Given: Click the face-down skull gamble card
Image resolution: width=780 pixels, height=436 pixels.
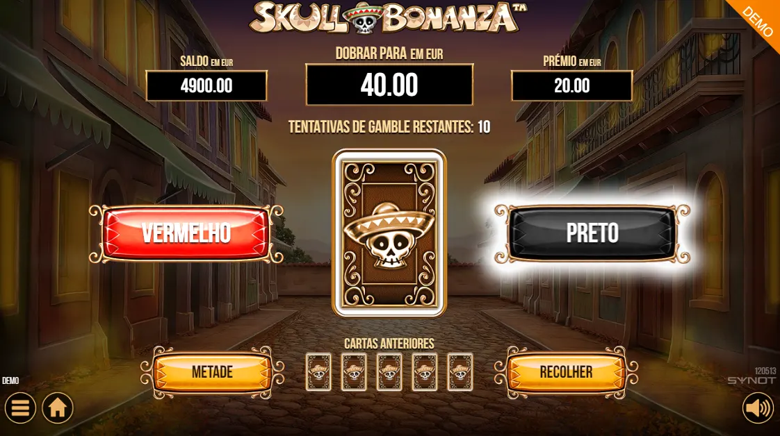Looking at the screenshot, I should [389, 233].
